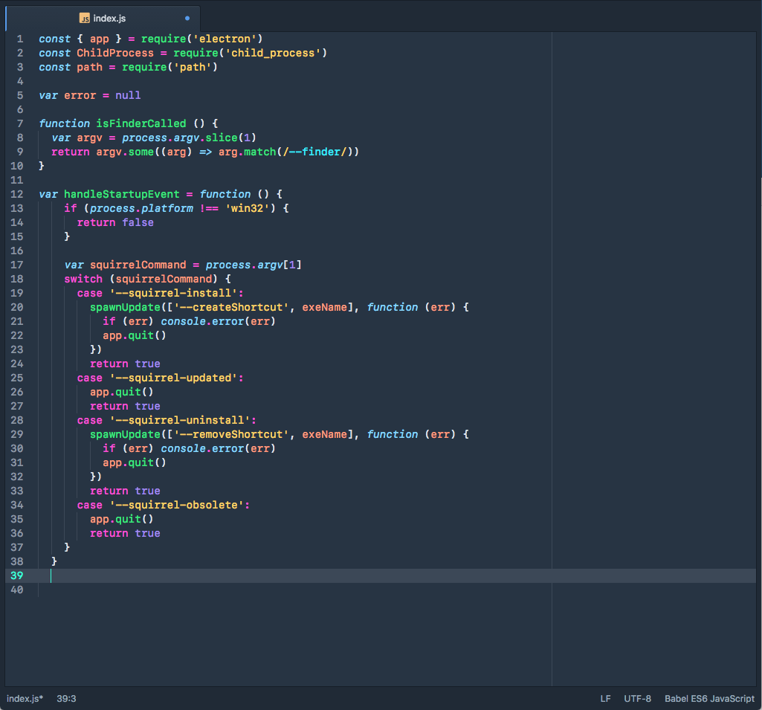Click the --finder regex on line 9

point(315,152)
